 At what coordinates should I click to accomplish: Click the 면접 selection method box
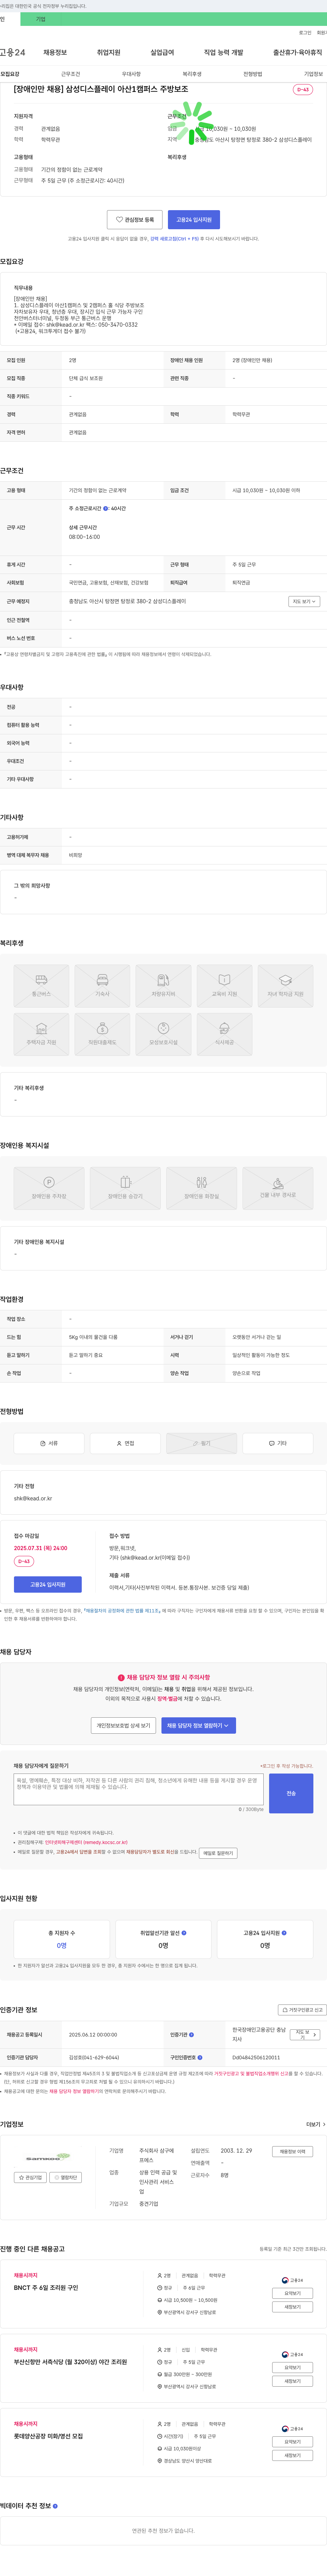pos(125,1443)
